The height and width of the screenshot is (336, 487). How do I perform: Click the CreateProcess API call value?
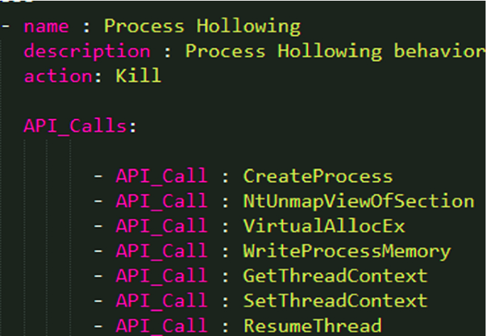pos(317,177)
